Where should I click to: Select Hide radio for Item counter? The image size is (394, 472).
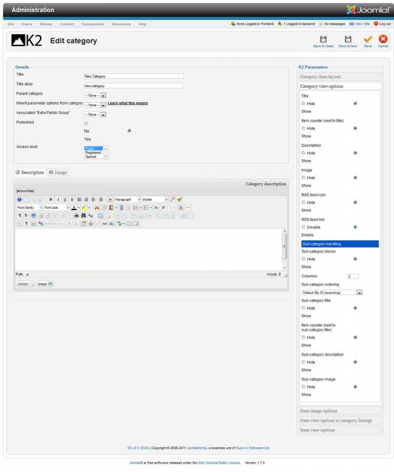(x=303, y=128)
